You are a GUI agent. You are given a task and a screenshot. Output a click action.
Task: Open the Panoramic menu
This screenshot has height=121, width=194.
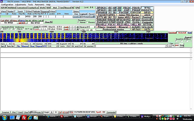pos(40,5)
